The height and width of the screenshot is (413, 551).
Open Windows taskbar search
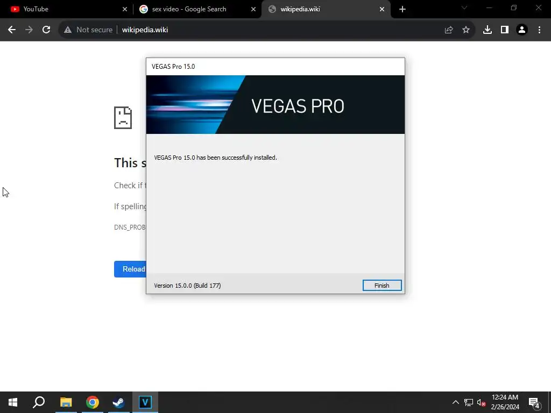pos(39,402)
